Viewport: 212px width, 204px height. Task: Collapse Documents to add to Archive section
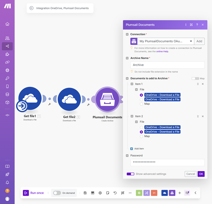click(127, 78)
